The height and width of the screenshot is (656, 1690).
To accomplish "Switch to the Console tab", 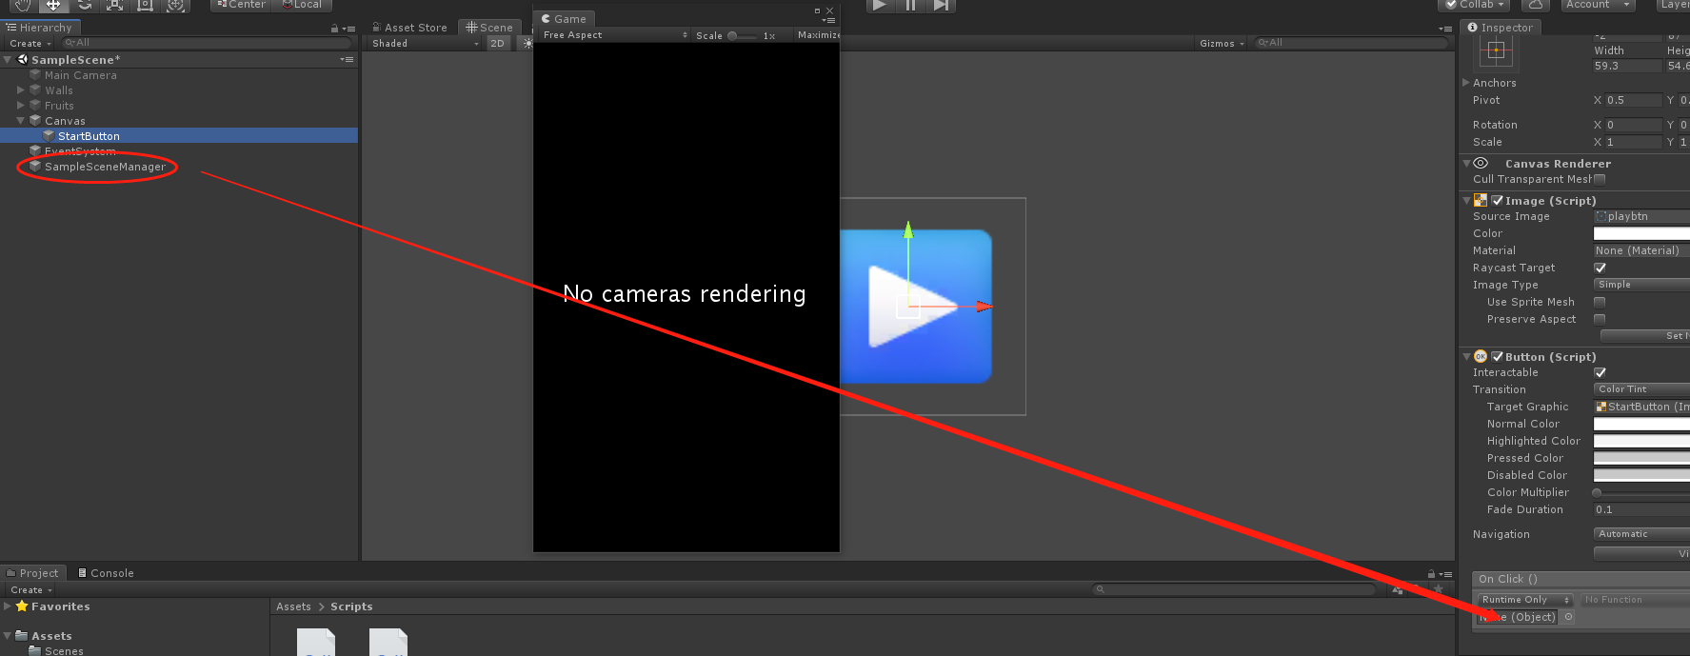I will pyautogui.click(x=106, y=573).
